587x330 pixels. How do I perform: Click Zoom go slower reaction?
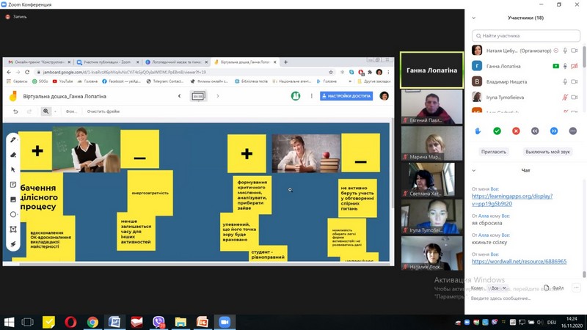535,131
